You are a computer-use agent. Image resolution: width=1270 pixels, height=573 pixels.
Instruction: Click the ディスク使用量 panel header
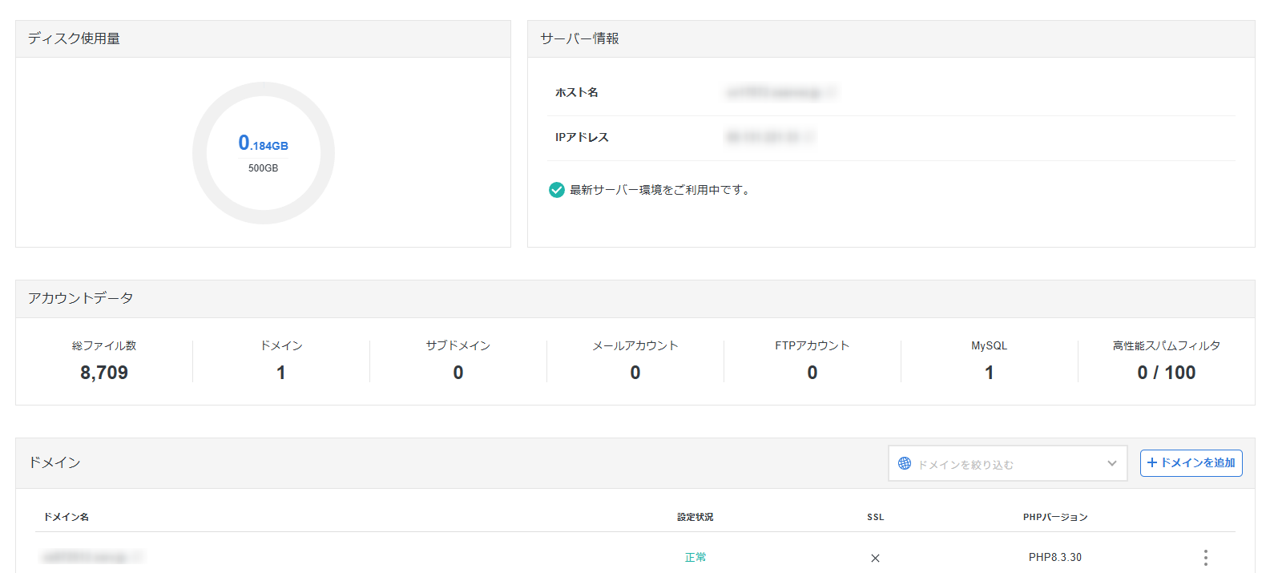click(263, 38)
